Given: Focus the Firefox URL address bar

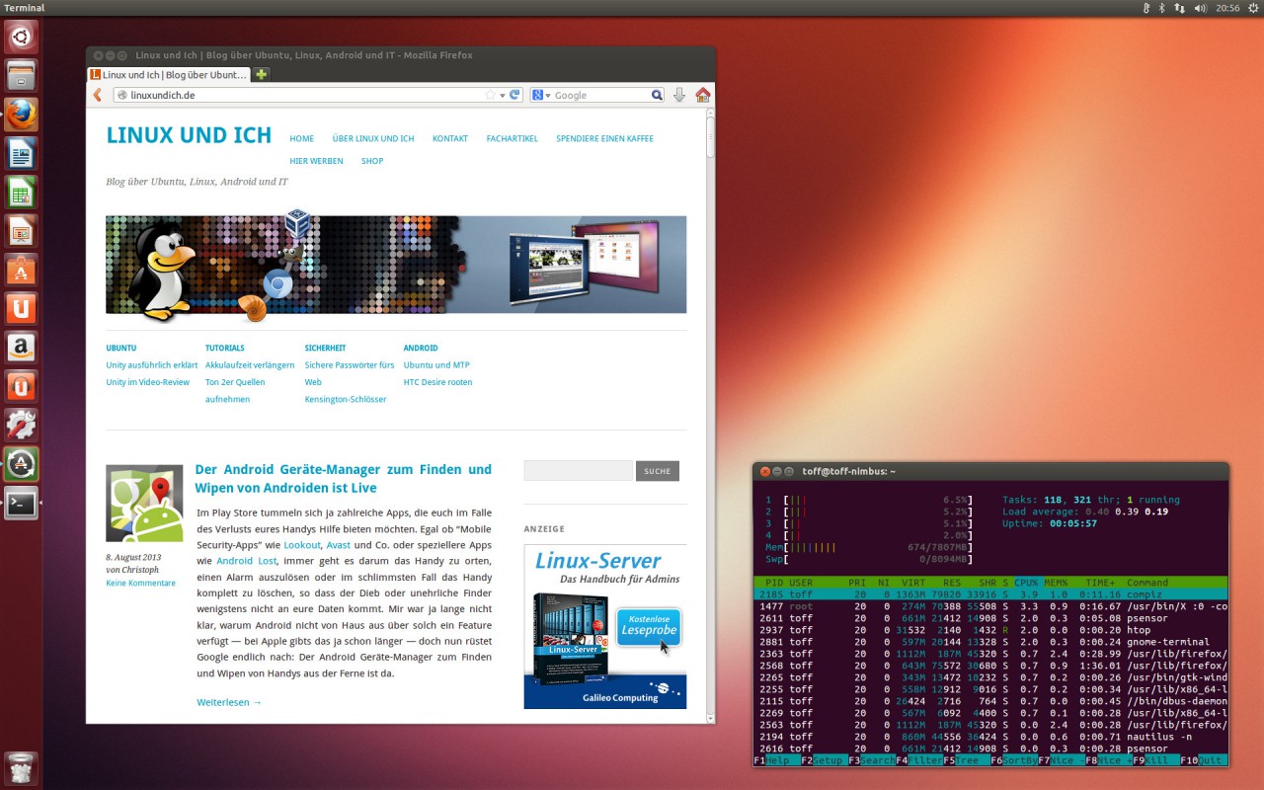Looking at the screenshot, I should tap(306, 95).
